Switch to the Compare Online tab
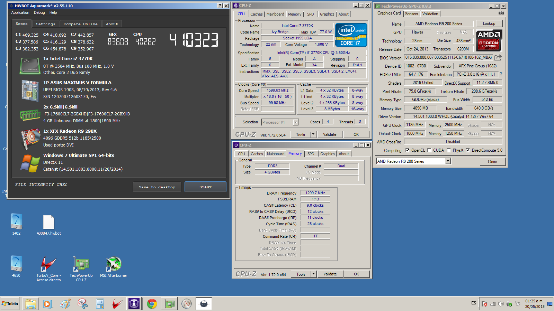Viewport: 554px width, 311px height. click(x=81, y=24)
